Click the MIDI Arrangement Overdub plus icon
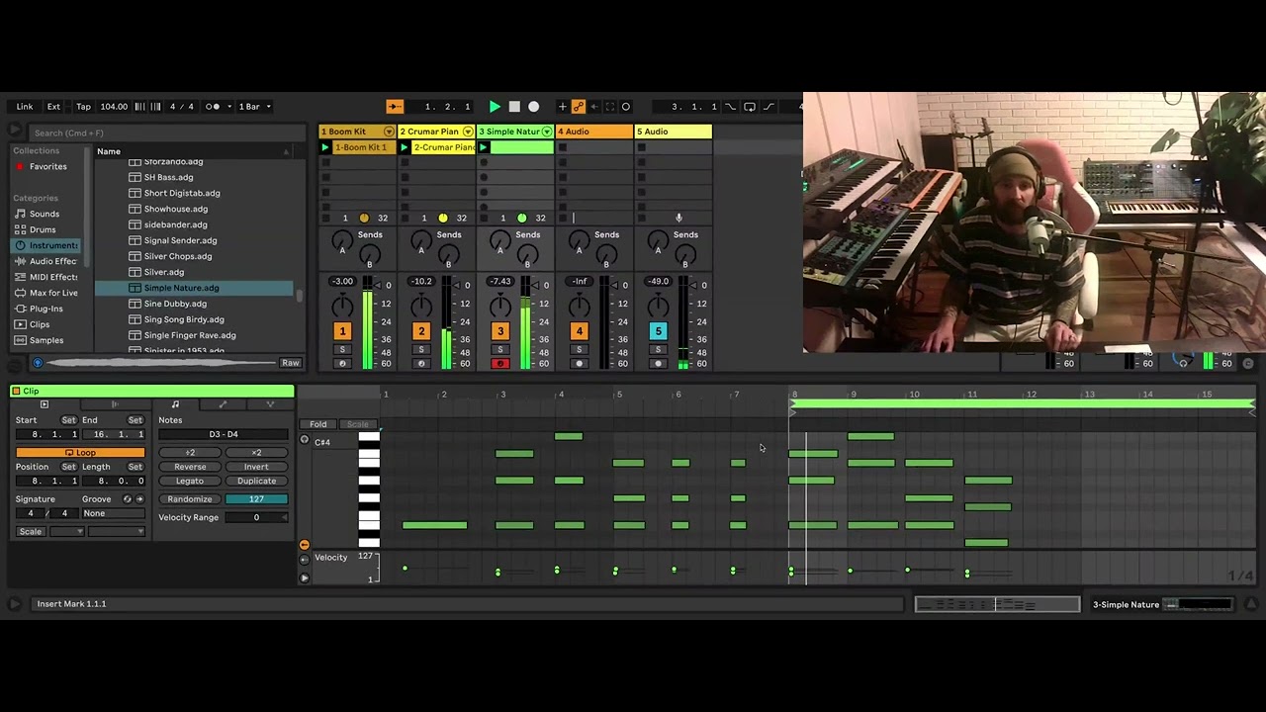The image size is (1266, 712). click(562, 107)
